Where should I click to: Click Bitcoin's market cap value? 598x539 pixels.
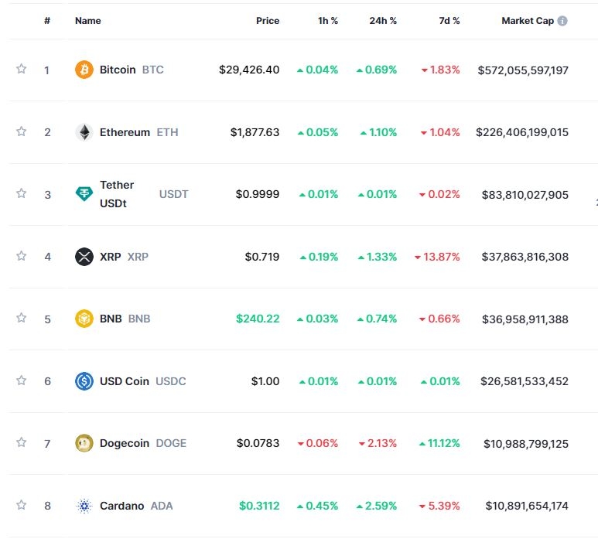[x=523, y=70]
